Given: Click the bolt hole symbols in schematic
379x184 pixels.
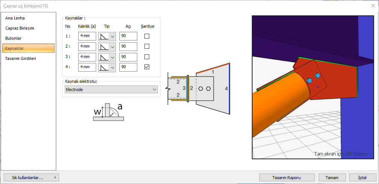Looking at the screenshot, I should pos(204,88).
